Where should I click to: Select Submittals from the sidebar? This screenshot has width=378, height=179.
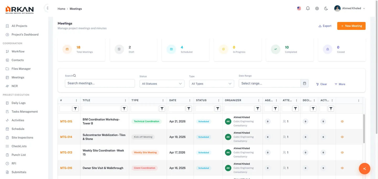pos(19,172)
